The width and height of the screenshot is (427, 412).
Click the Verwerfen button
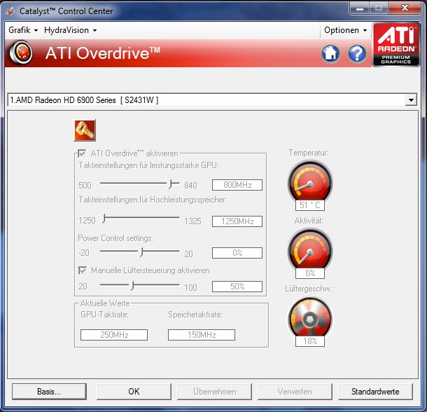click(295, 392)
